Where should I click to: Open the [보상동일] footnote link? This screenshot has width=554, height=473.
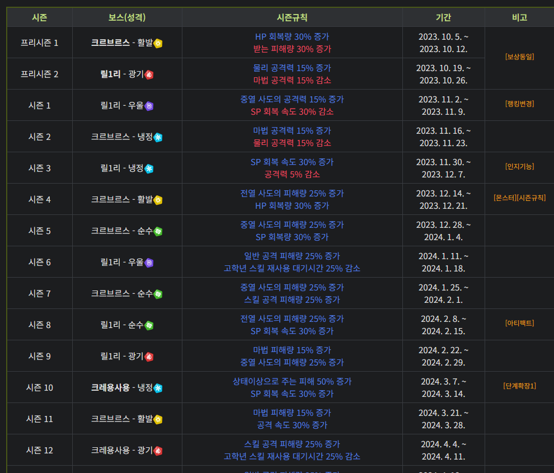[x=519, y=57]
